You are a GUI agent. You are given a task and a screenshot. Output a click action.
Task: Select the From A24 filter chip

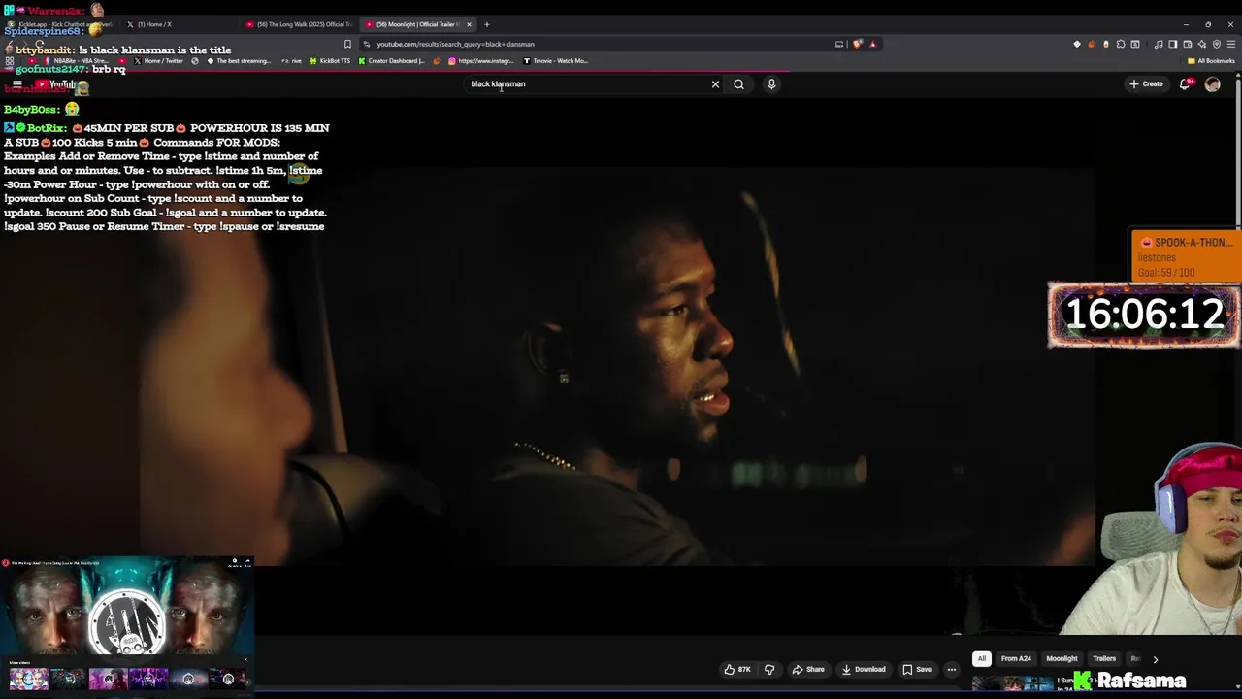[1016, 658]
